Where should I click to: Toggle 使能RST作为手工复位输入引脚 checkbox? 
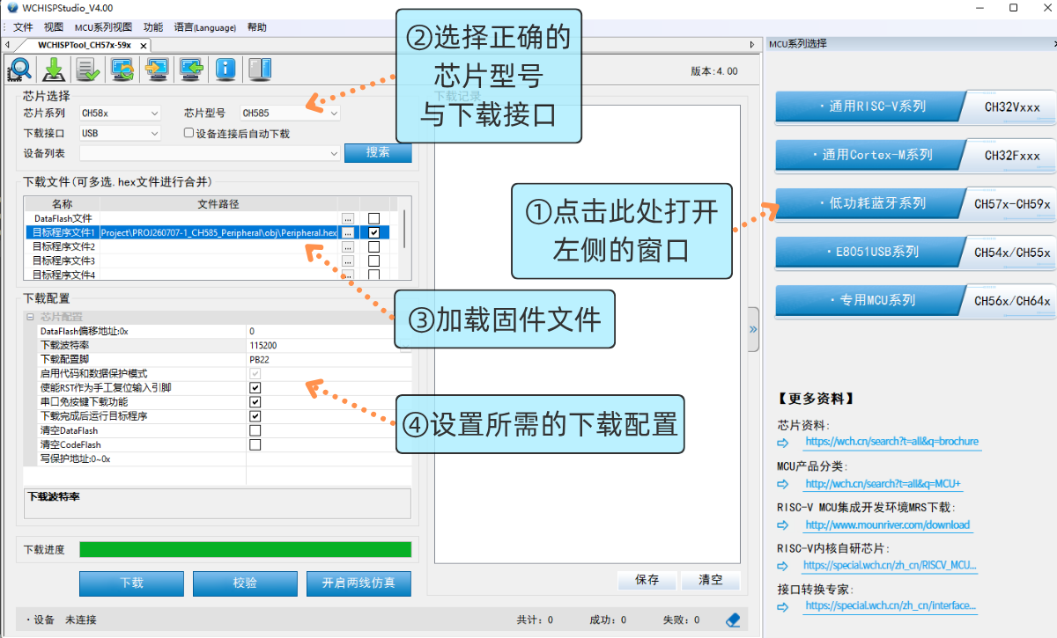255,388
